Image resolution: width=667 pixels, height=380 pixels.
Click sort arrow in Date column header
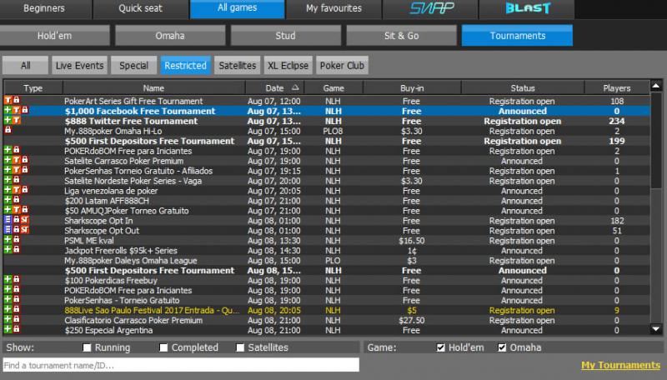pos(295,87)
